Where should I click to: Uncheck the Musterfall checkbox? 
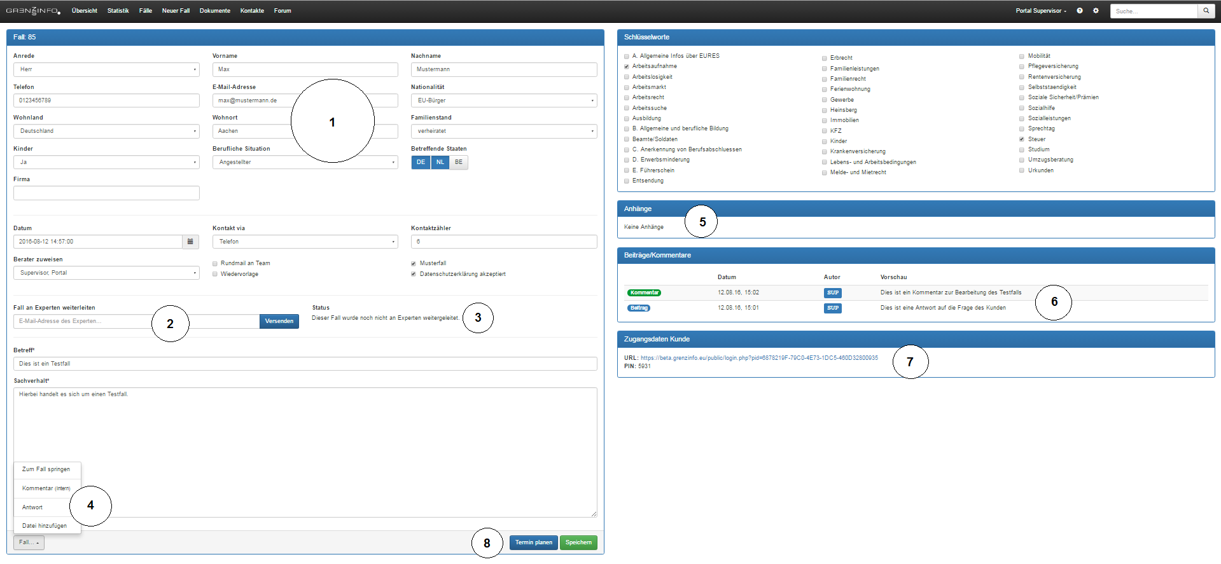tap(414, 264)
